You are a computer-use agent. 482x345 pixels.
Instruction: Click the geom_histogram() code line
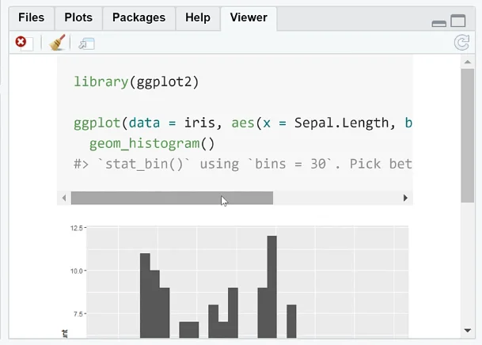click(x=152, y=144)
